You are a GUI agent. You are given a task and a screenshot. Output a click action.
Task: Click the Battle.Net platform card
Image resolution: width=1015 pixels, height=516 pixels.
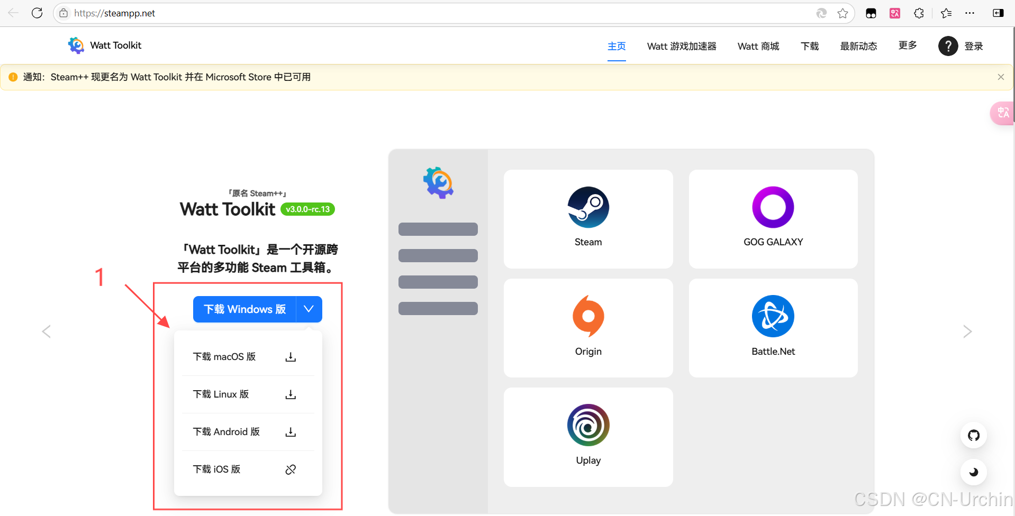click(773, 328)
